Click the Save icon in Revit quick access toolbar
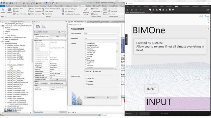This screenshot has height=118, width=211. coord(10,3)
